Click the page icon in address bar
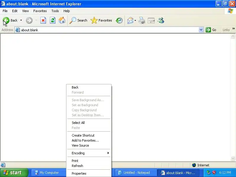Viewport: 236px width, 177px height. pos(18,30)
